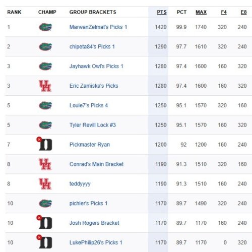Click the Gators logo beside Louie7's Picks 4

pyautogui.click(x=45, y=105)
